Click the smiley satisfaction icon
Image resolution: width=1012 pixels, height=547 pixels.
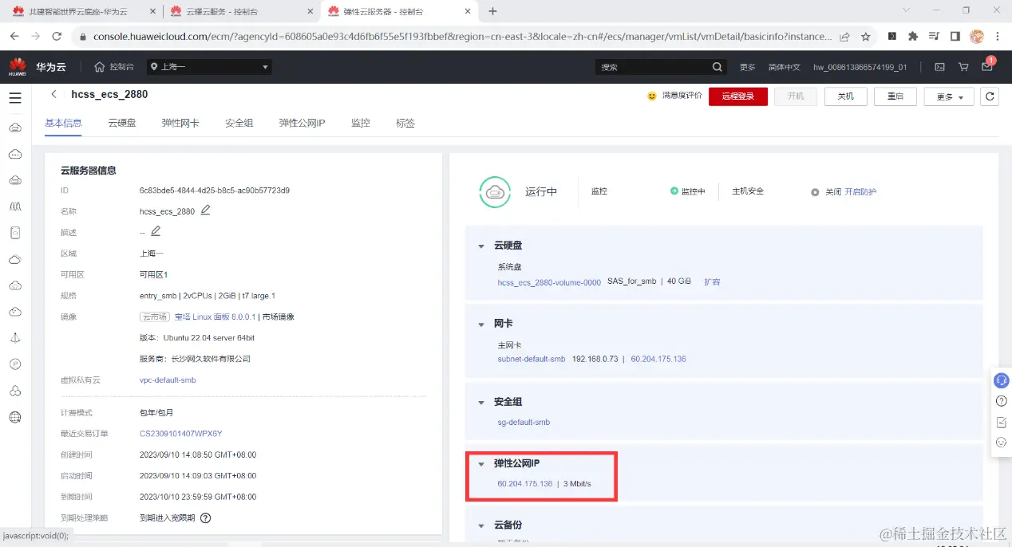click(x=652, y=96)
